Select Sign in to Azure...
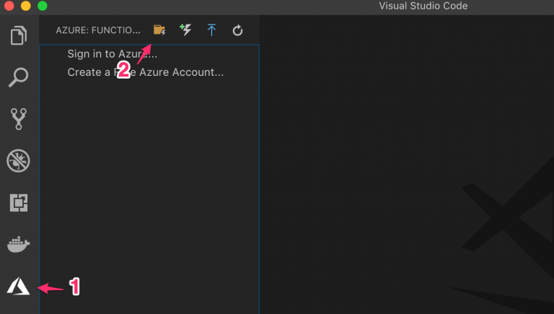Image resolution: width=554 pixels, height=314 pixels. pyautogui.click(x=113, y=53)
